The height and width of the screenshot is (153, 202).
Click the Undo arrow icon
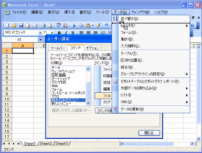106,25
